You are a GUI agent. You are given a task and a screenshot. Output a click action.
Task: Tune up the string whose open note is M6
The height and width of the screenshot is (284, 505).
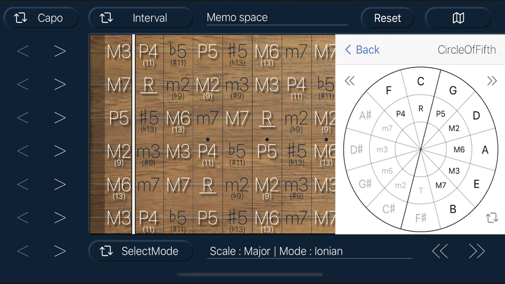60,184
